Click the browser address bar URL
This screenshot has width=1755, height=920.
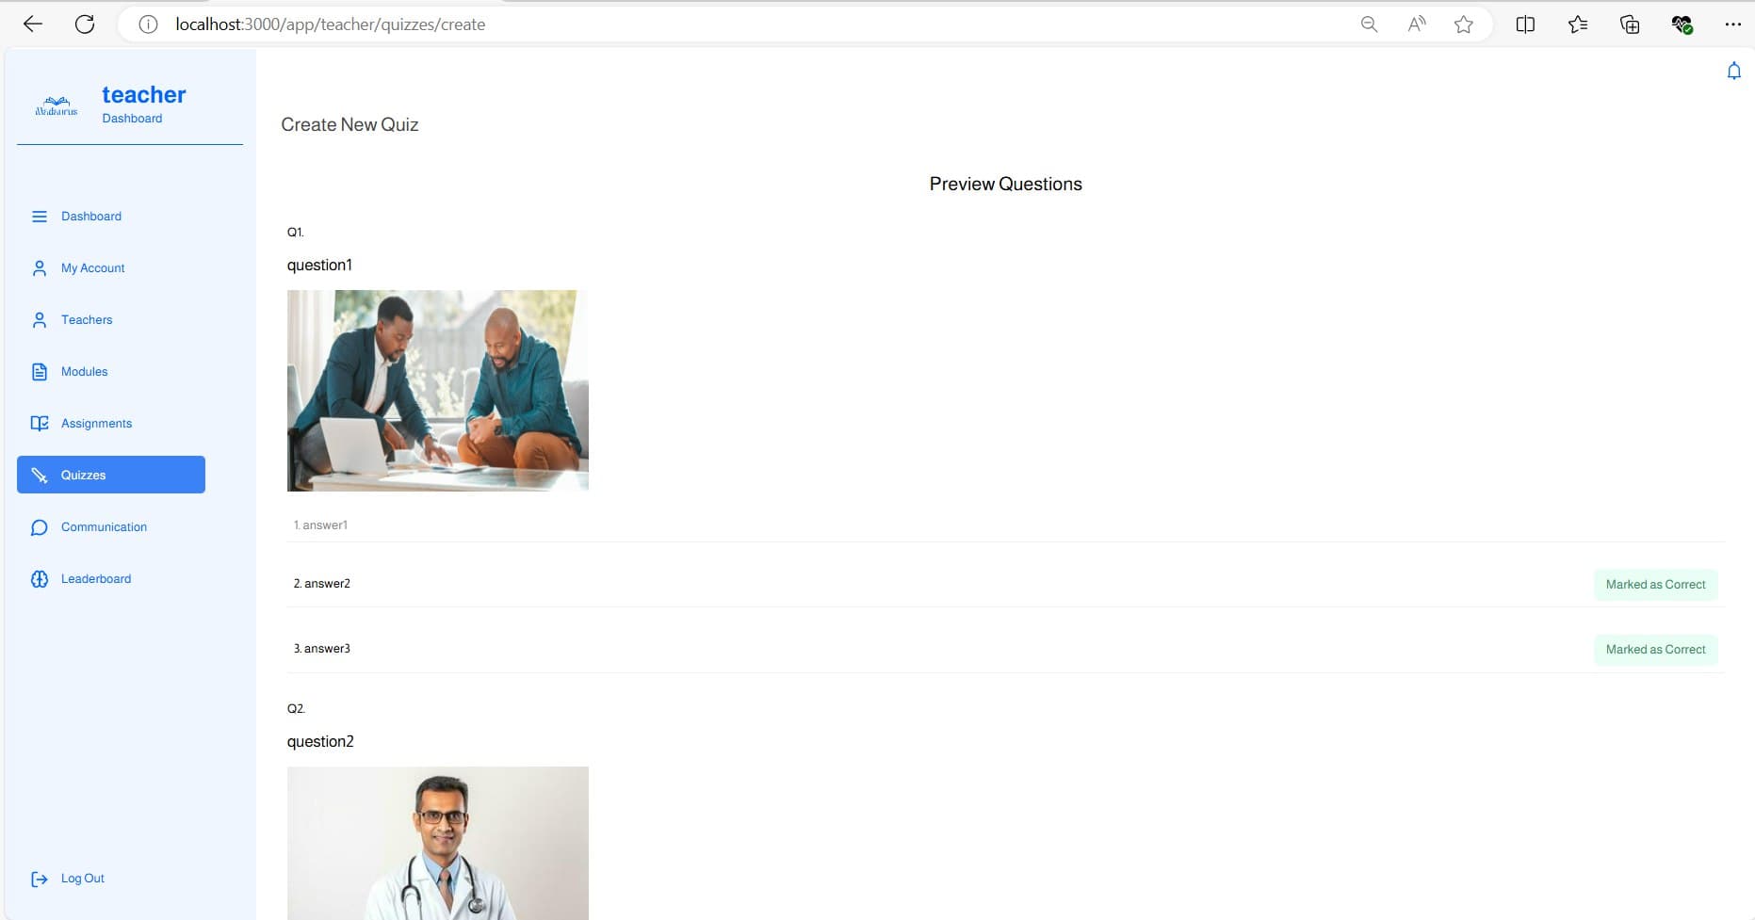pyautogui.click(x=330, y=24)
